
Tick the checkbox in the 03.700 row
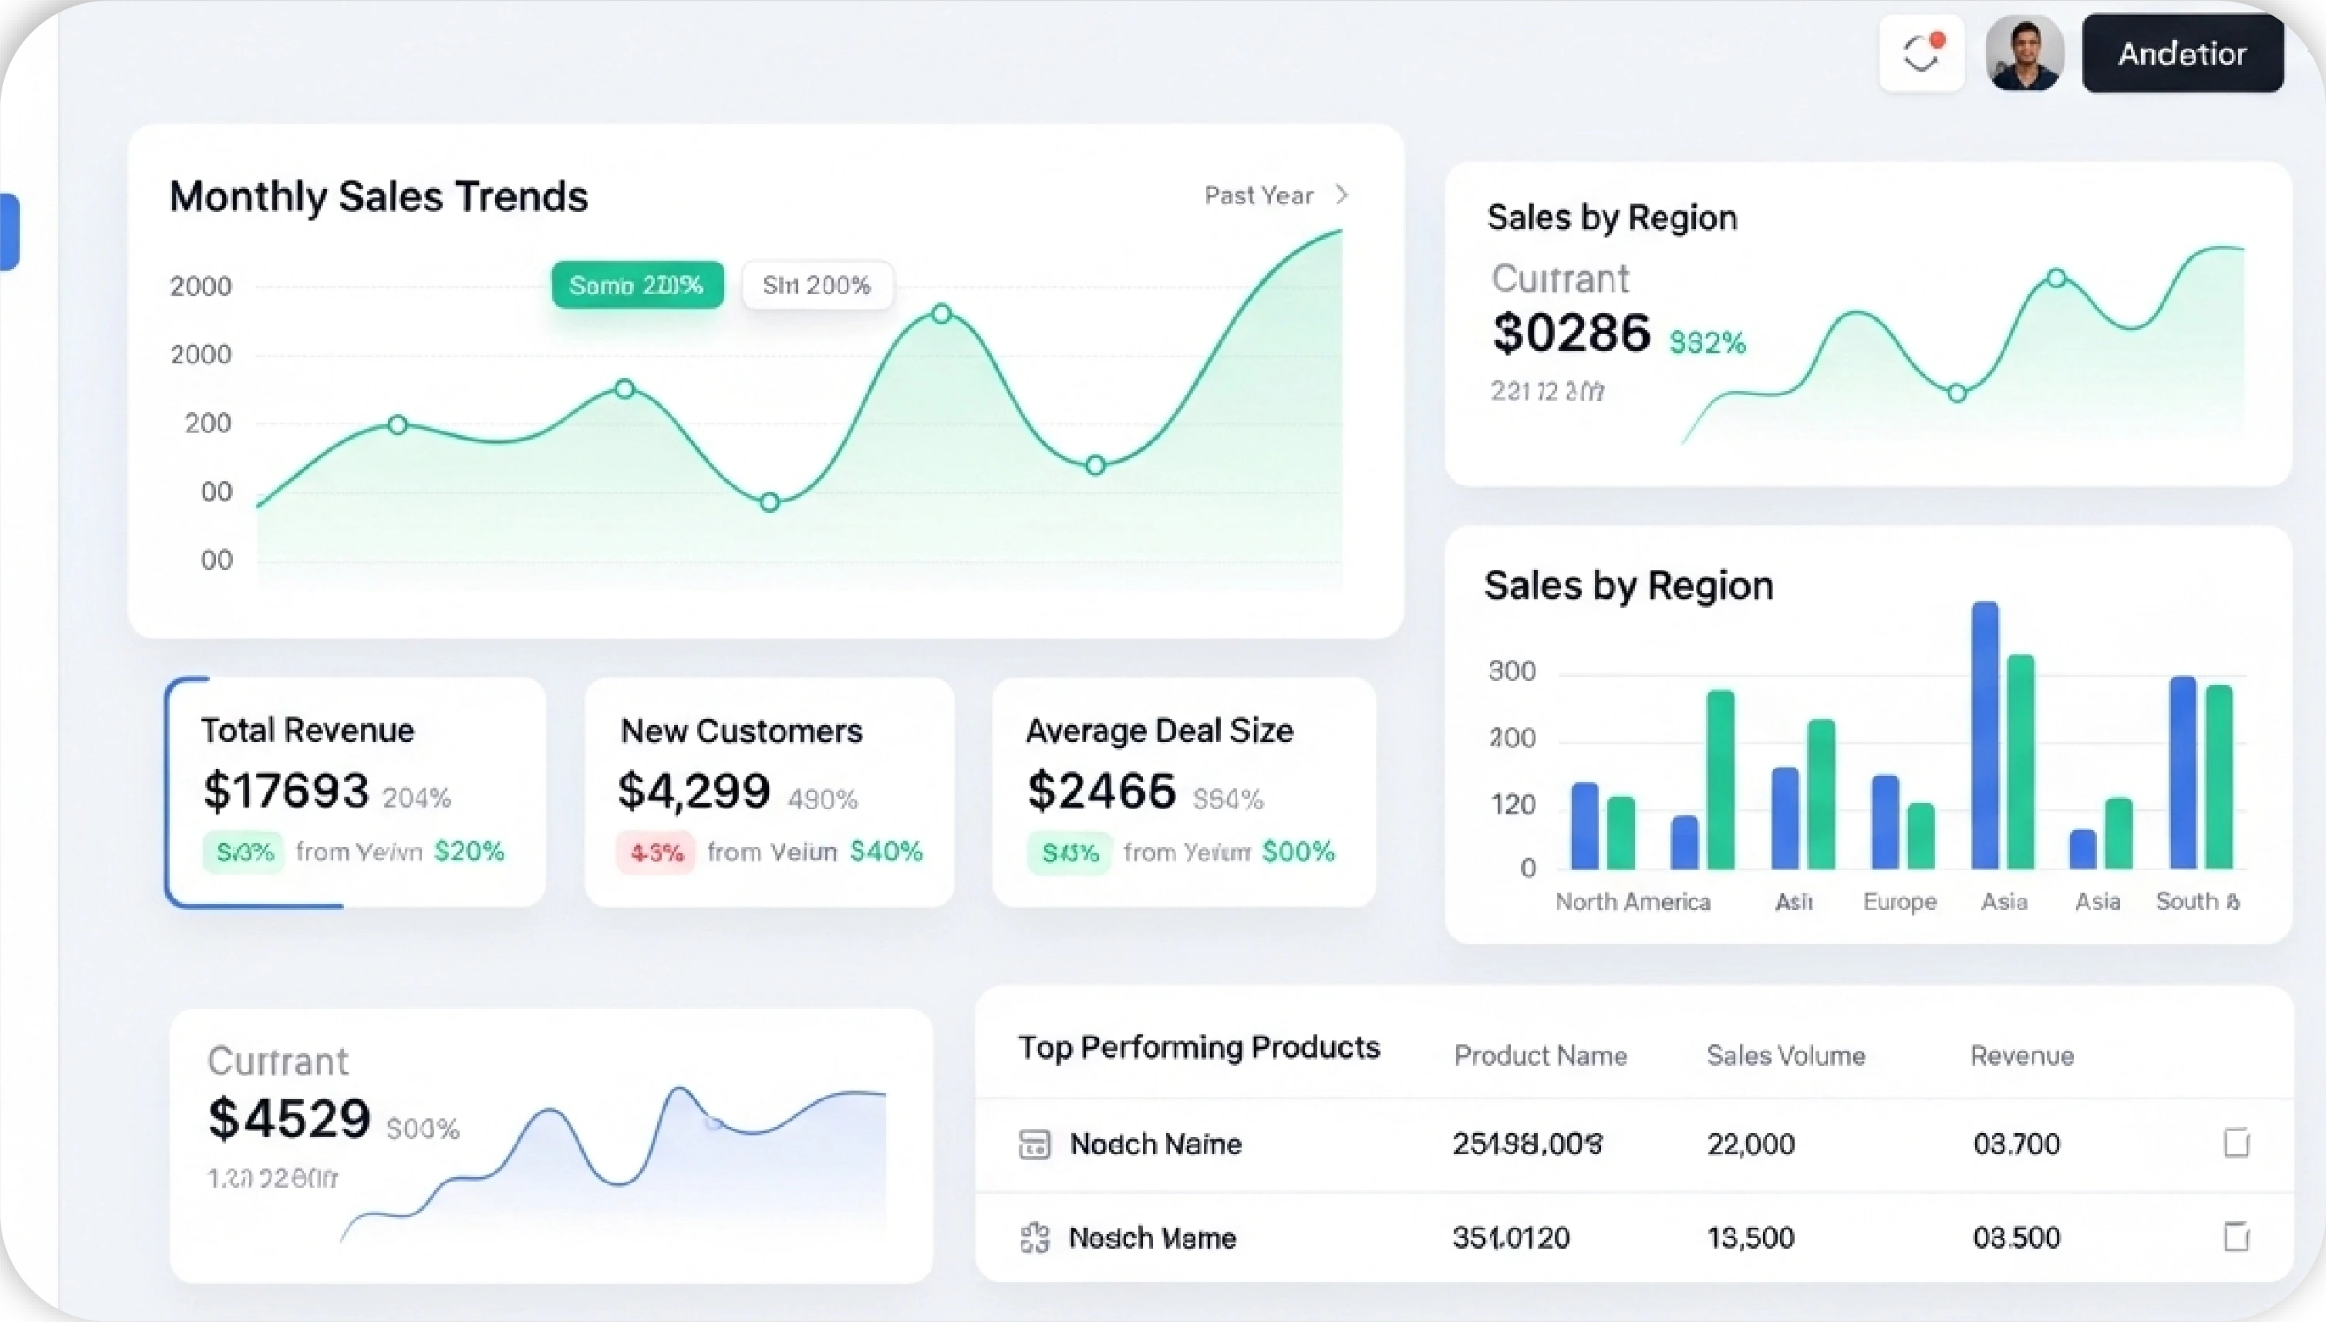(2237, 1142)
